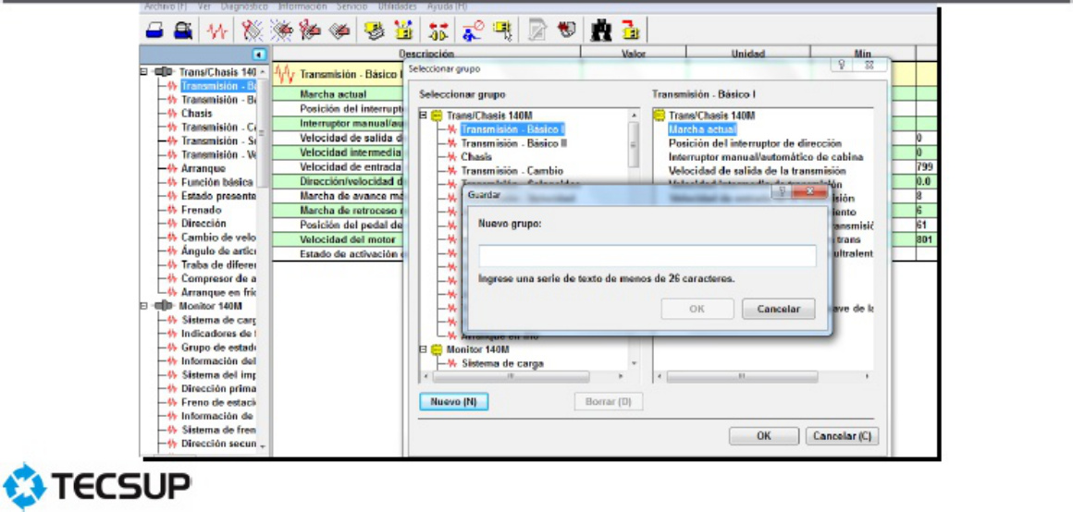Click horizontal scrollbar under right item list

click(763, 377)
